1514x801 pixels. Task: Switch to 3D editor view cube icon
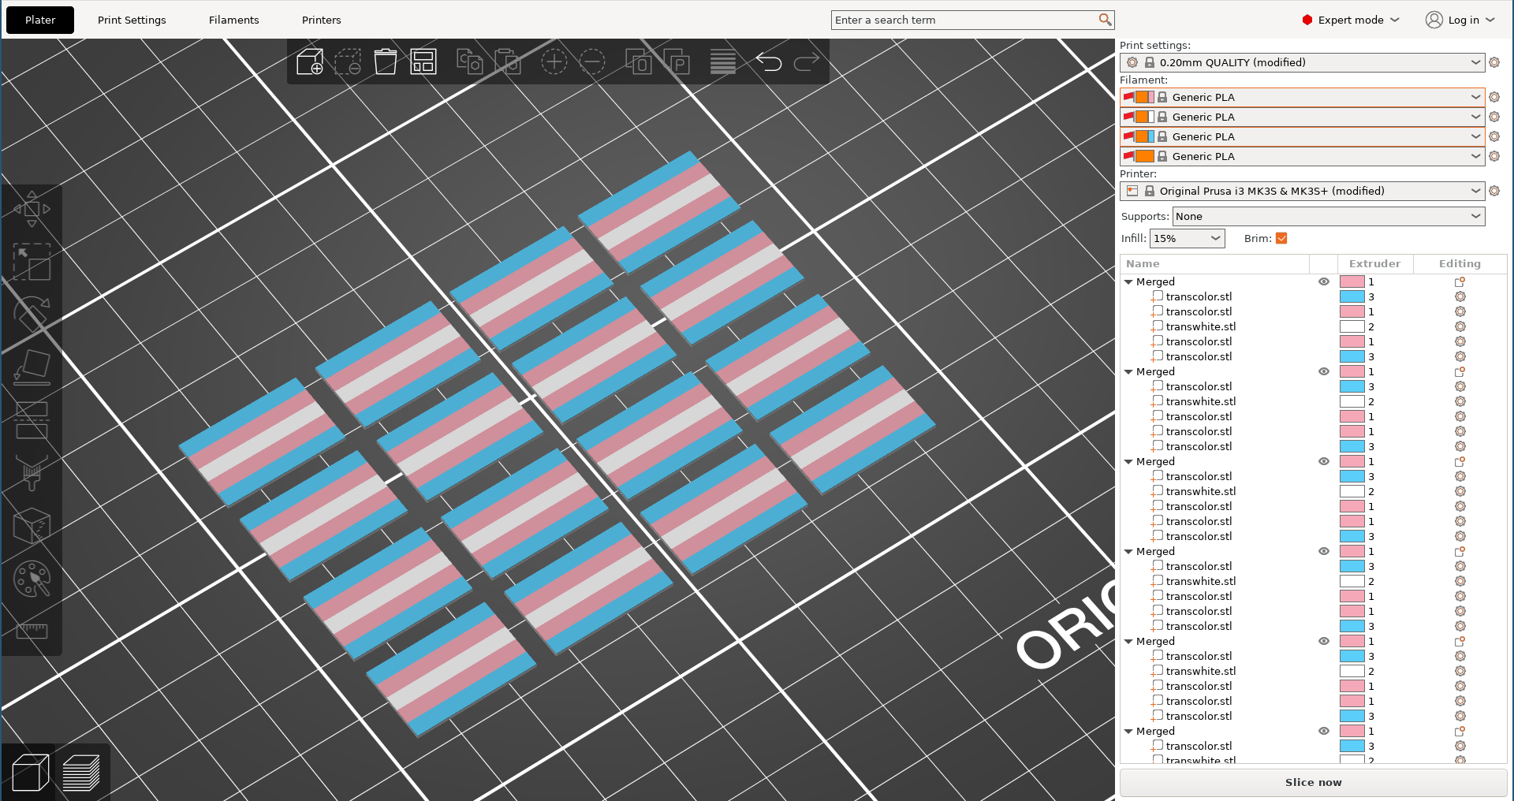pos(31,772)
